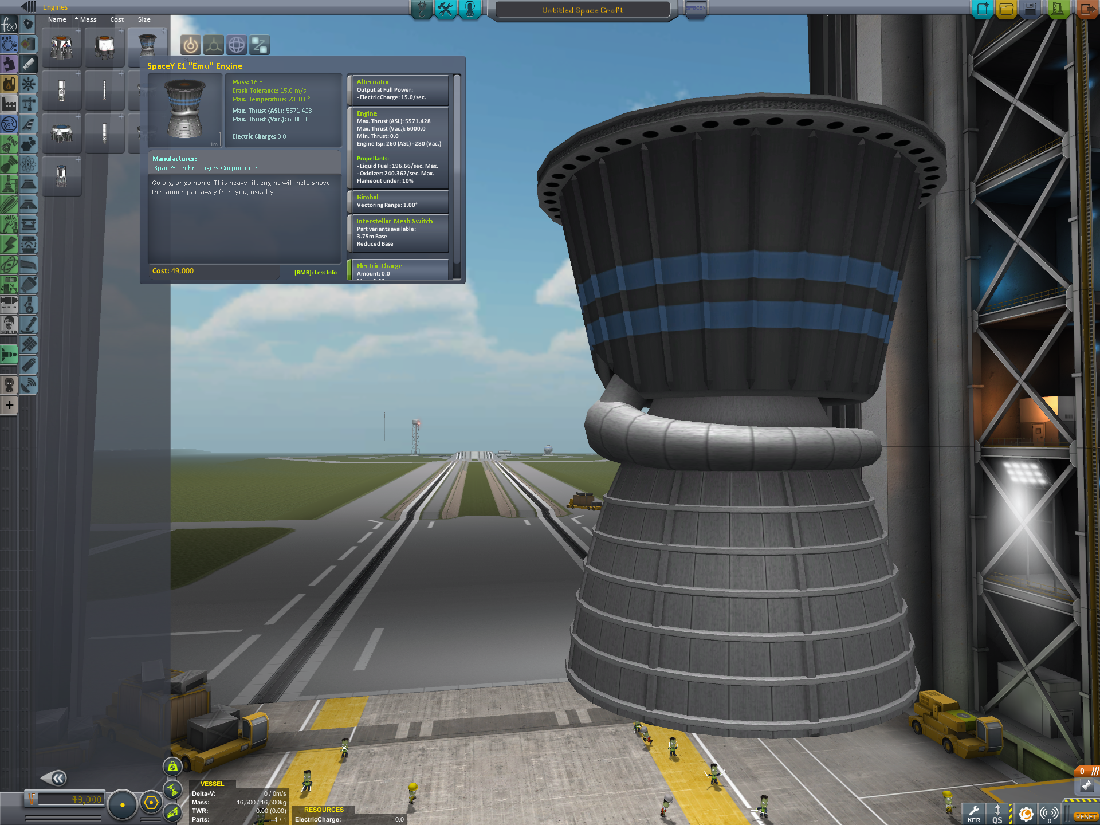Screen dimensions: 1100x825
Task: Exit the Vehicle Assembly Building
Action: (x=1087, y=9)
